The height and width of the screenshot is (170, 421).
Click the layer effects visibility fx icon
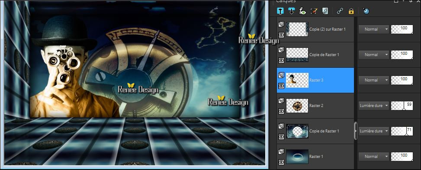[x=303, y=11]
